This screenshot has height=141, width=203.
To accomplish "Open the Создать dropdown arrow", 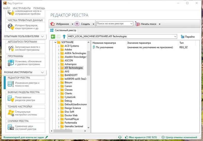I will pos(93,24).
